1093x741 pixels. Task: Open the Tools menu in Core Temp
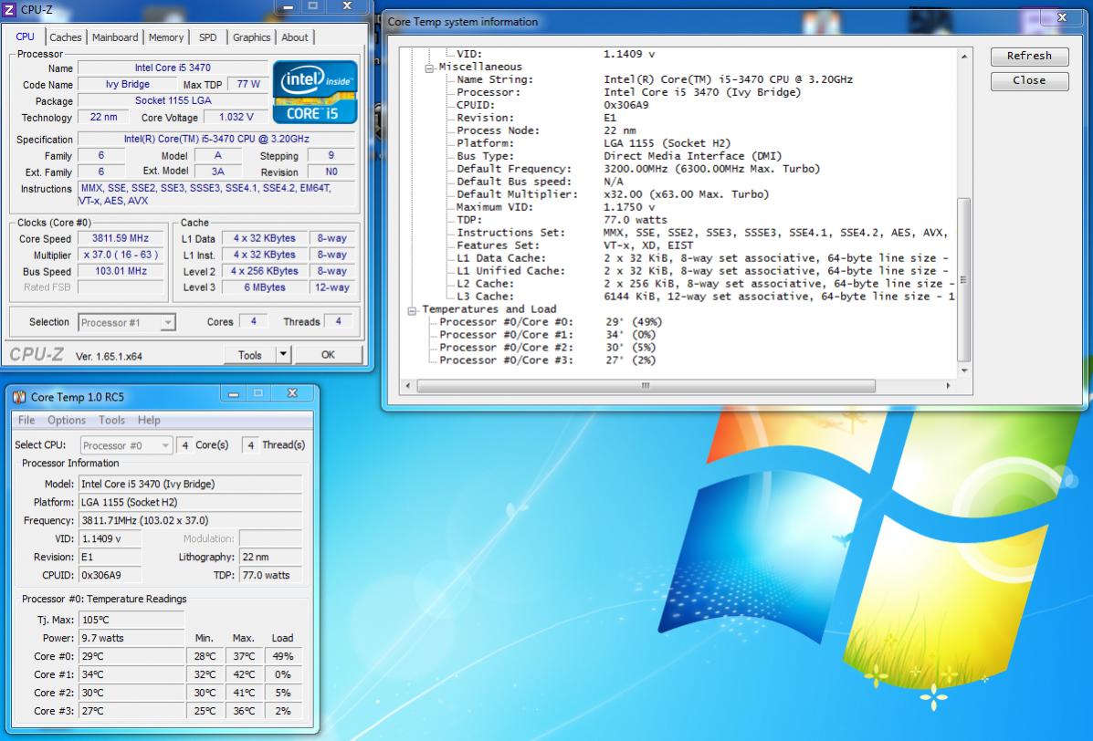(111, 420)
